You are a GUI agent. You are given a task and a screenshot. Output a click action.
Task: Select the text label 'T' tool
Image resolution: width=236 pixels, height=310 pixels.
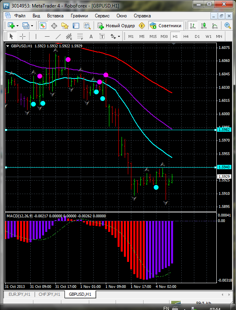(102, 36)
